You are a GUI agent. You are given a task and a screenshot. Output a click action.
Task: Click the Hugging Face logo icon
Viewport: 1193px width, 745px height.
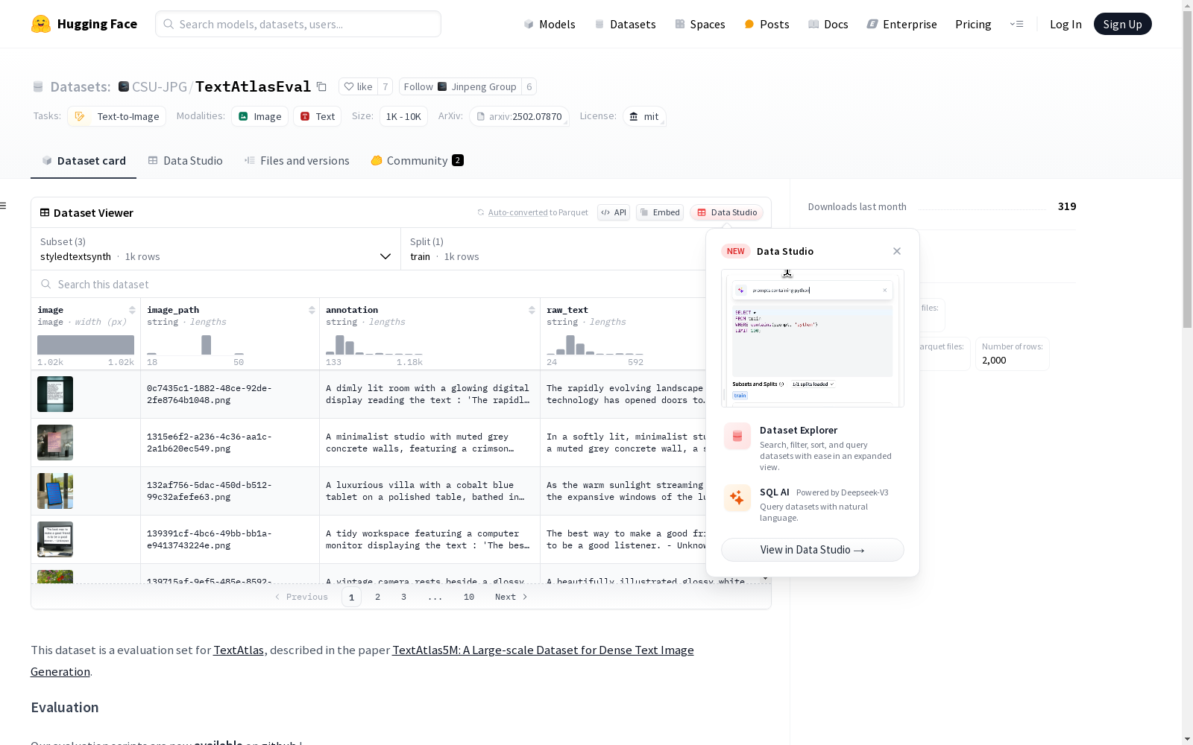coord(41,24)
